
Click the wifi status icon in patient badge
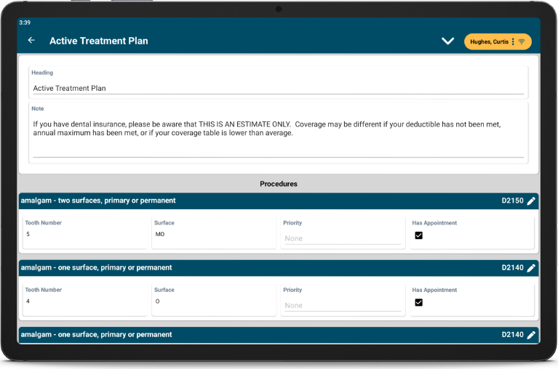pos(522,41)
